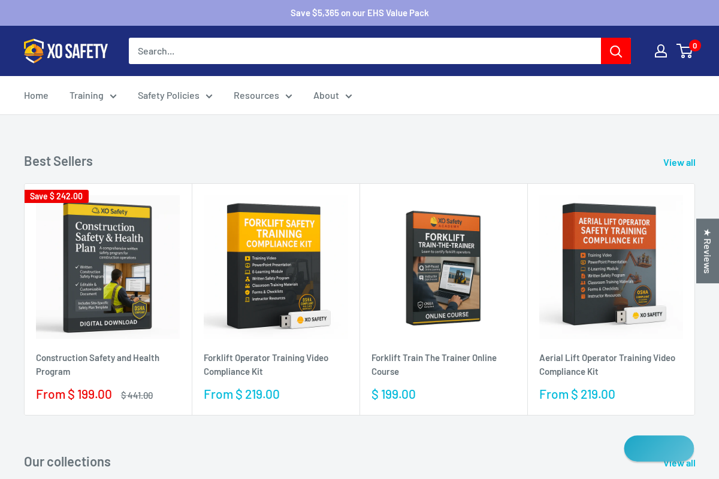Image resolution: width=719 pixels, height=479 pixels.
Task: Open the Safety Policies dropdown
Action: [x=174, y=95]
